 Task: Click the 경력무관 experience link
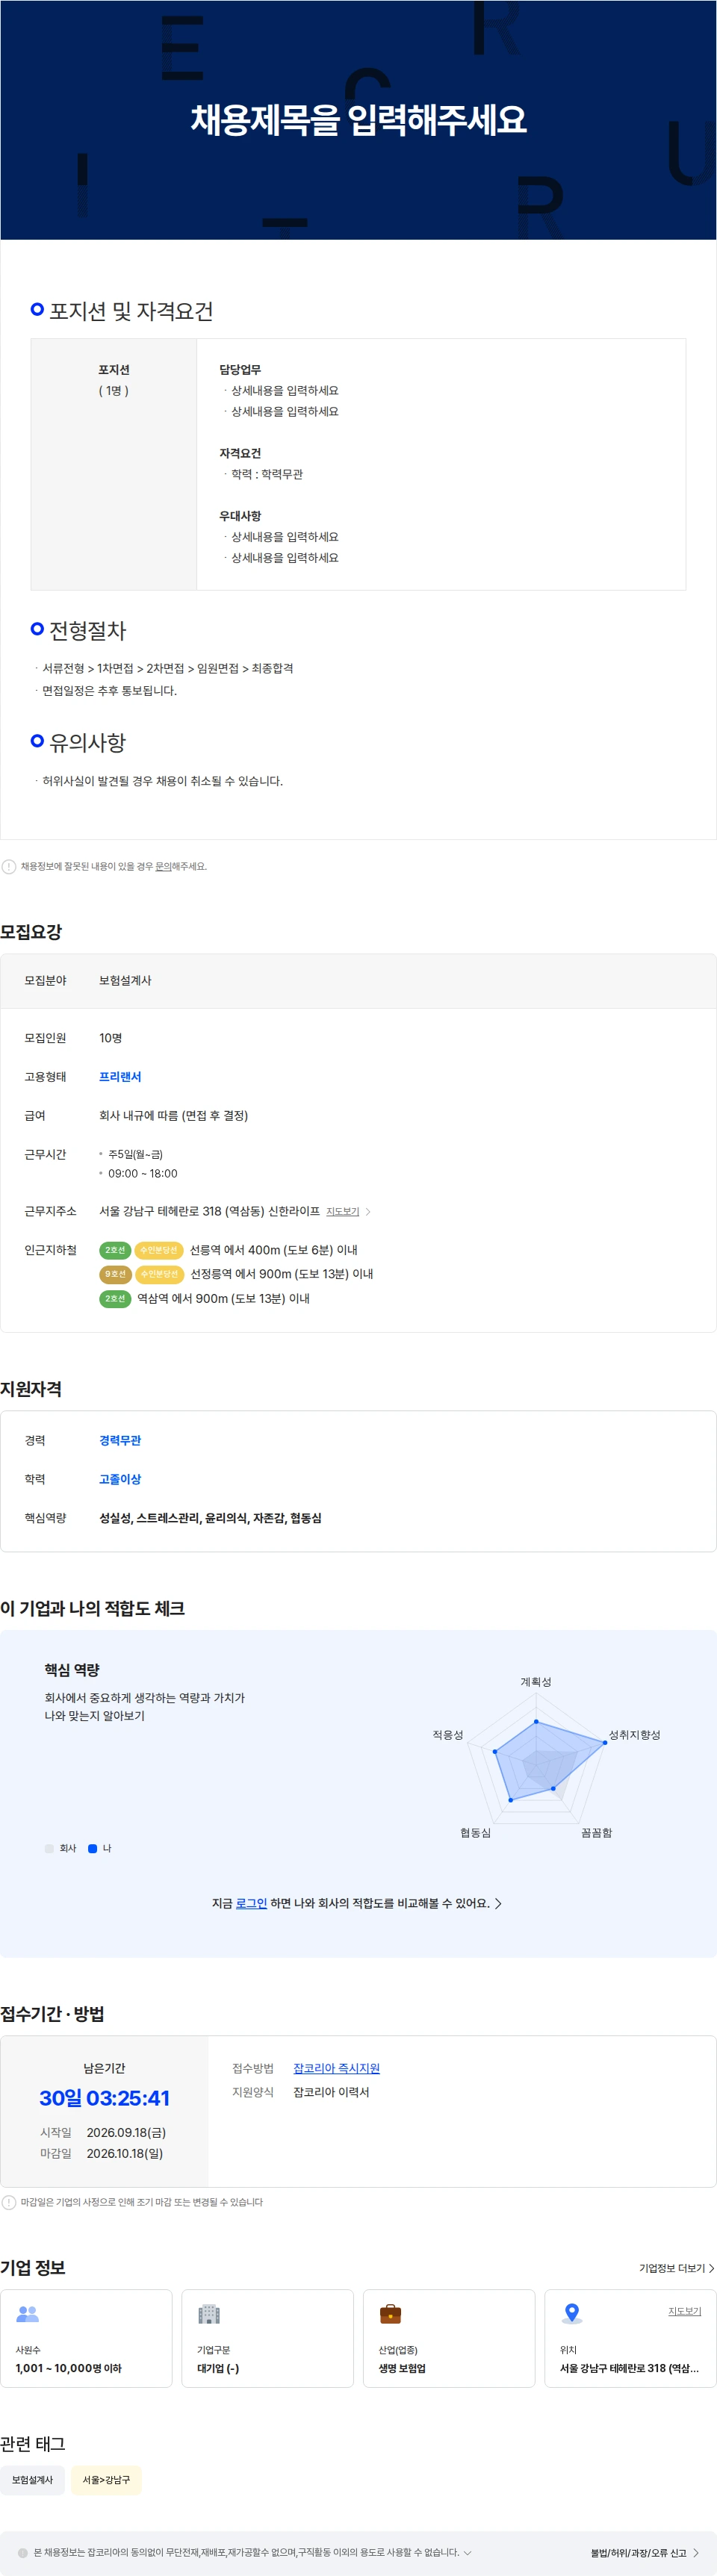coord(120,1440)
